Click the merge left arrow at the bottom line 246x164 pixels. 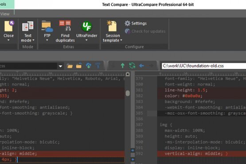click(x=133, y=160)
